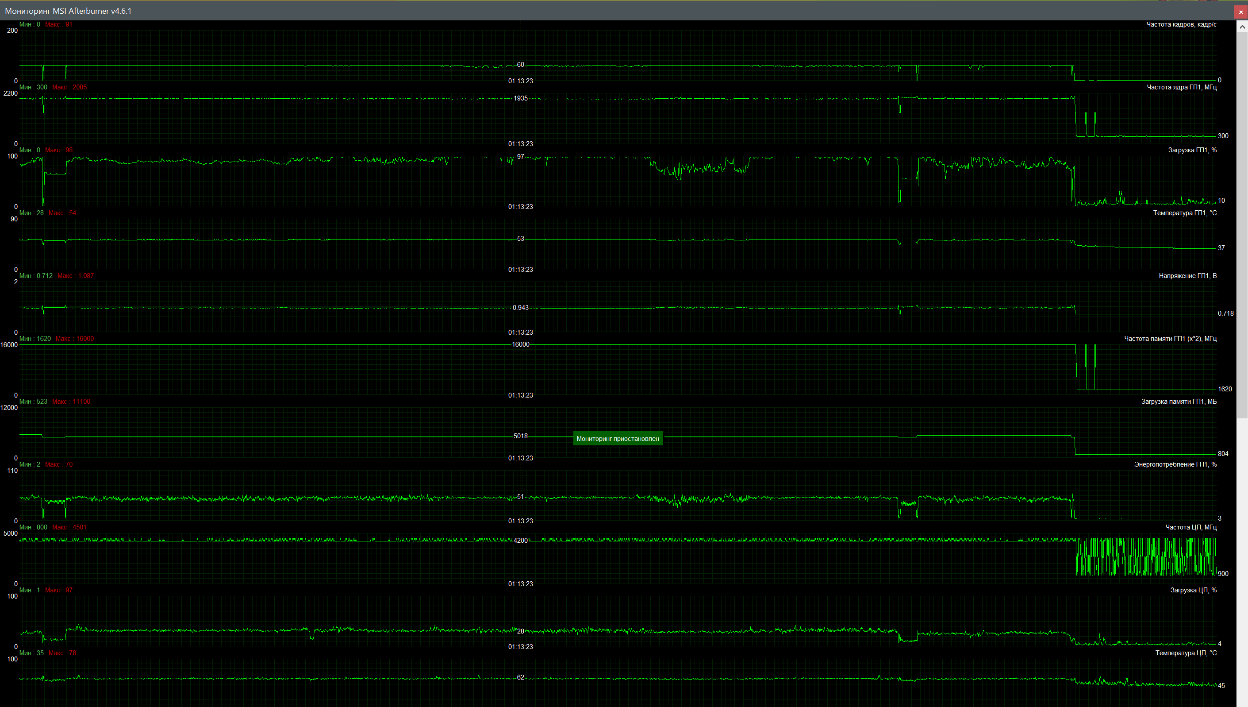Click the 'Загрузка памяти ГП1, МБ' label
The image size is (1248, 707).
1178,402
